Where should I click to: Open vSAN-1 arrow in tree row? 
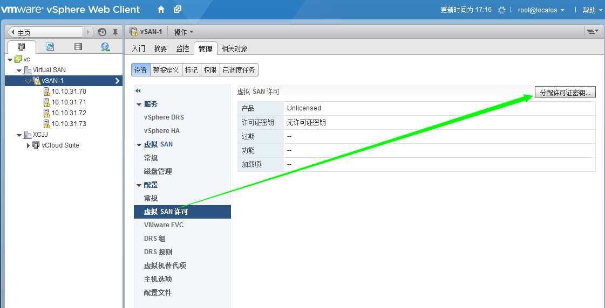(x=117, y=81)
